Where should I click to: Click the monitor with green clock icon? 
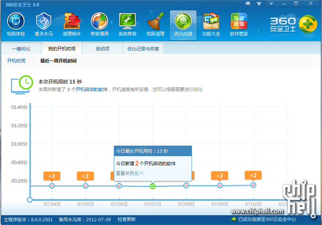click(22, 85)
